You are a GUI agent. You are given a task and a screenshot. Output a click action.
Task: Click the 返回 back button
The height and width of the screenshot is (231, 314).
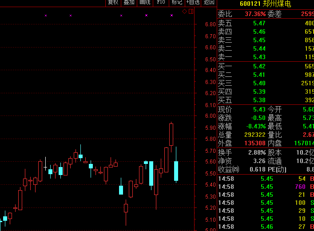click(x=209, y=3)
